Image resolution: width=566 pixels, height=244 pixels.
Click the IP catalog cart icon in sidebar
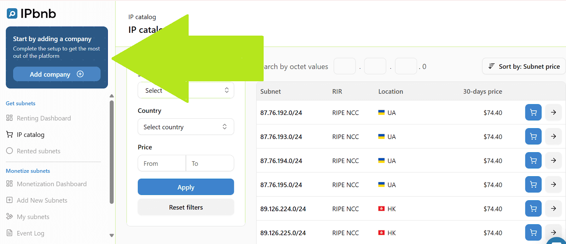(10, 134)
